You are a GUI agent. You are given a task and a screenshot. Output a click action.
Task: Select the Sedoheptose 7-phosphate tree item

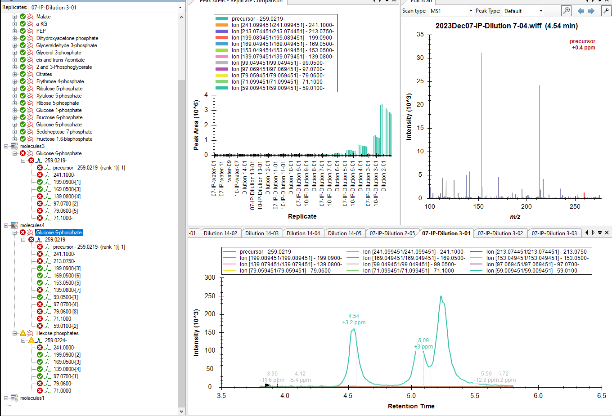coord(64,132)
